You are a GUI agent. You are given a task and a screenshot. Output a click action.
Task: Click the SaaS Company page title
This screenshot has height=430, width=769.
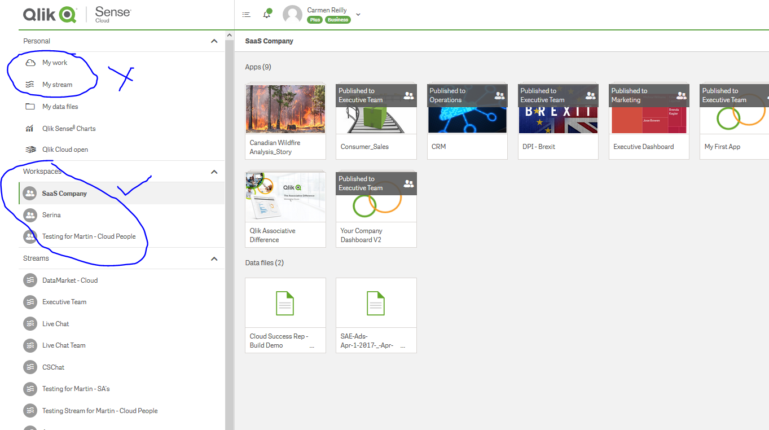pyautogui.click(x=269, y=41)
